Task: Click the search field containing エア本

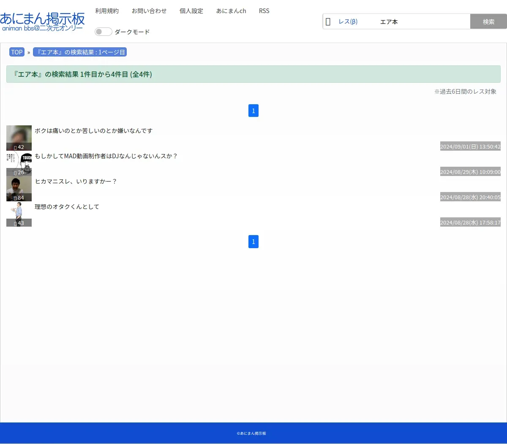Action: pos(423,22)
